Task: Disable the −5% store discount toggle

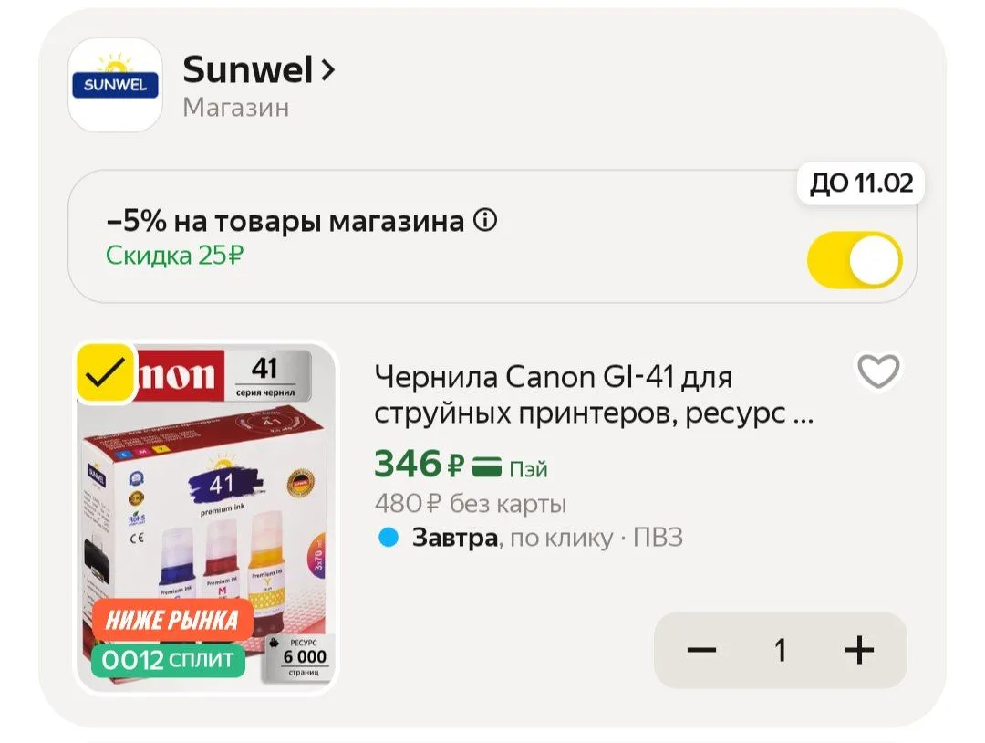Action: pyautogui.click(x=855, y=259)
